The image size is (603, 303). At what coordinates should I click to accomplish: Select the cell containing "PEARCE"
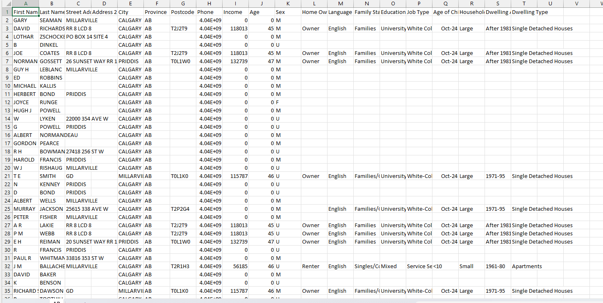pyautogui.click(x=52, y=143)
